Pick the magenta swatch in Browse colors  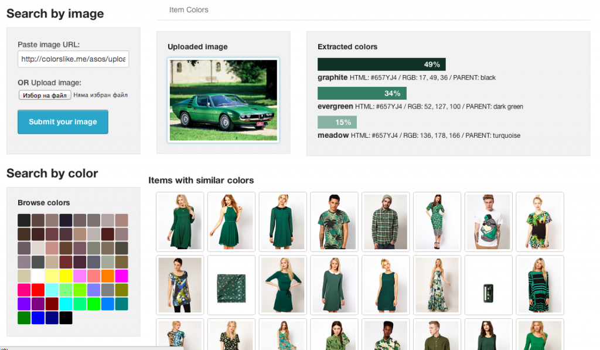121,276
